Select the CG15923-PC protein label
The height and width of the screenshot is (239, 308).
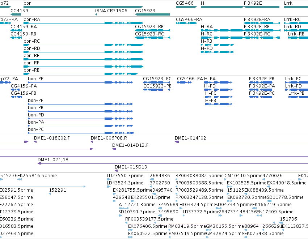click(157, 79)
